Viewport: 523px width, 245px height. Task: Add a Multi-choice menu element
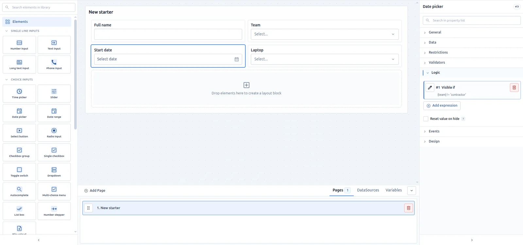(x=54, y=191)
